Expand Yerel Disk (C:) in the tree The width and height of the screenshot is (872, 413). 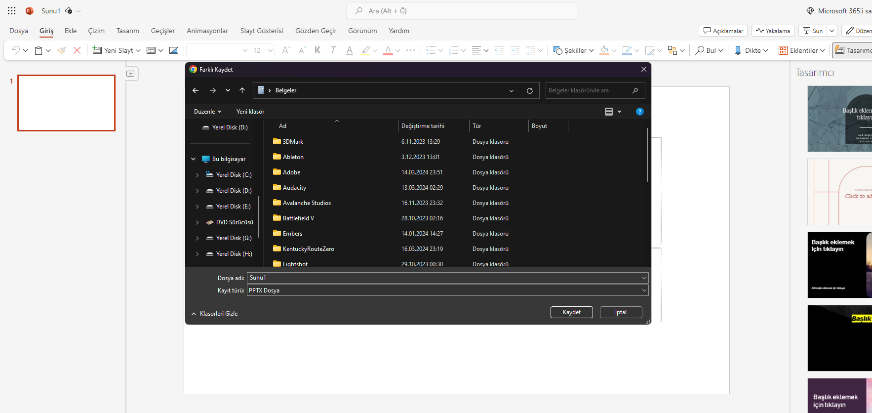[x=198, y=175]
